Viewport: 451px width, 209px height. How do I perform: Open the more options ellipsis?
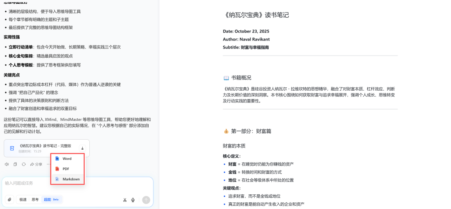(48, 164)
